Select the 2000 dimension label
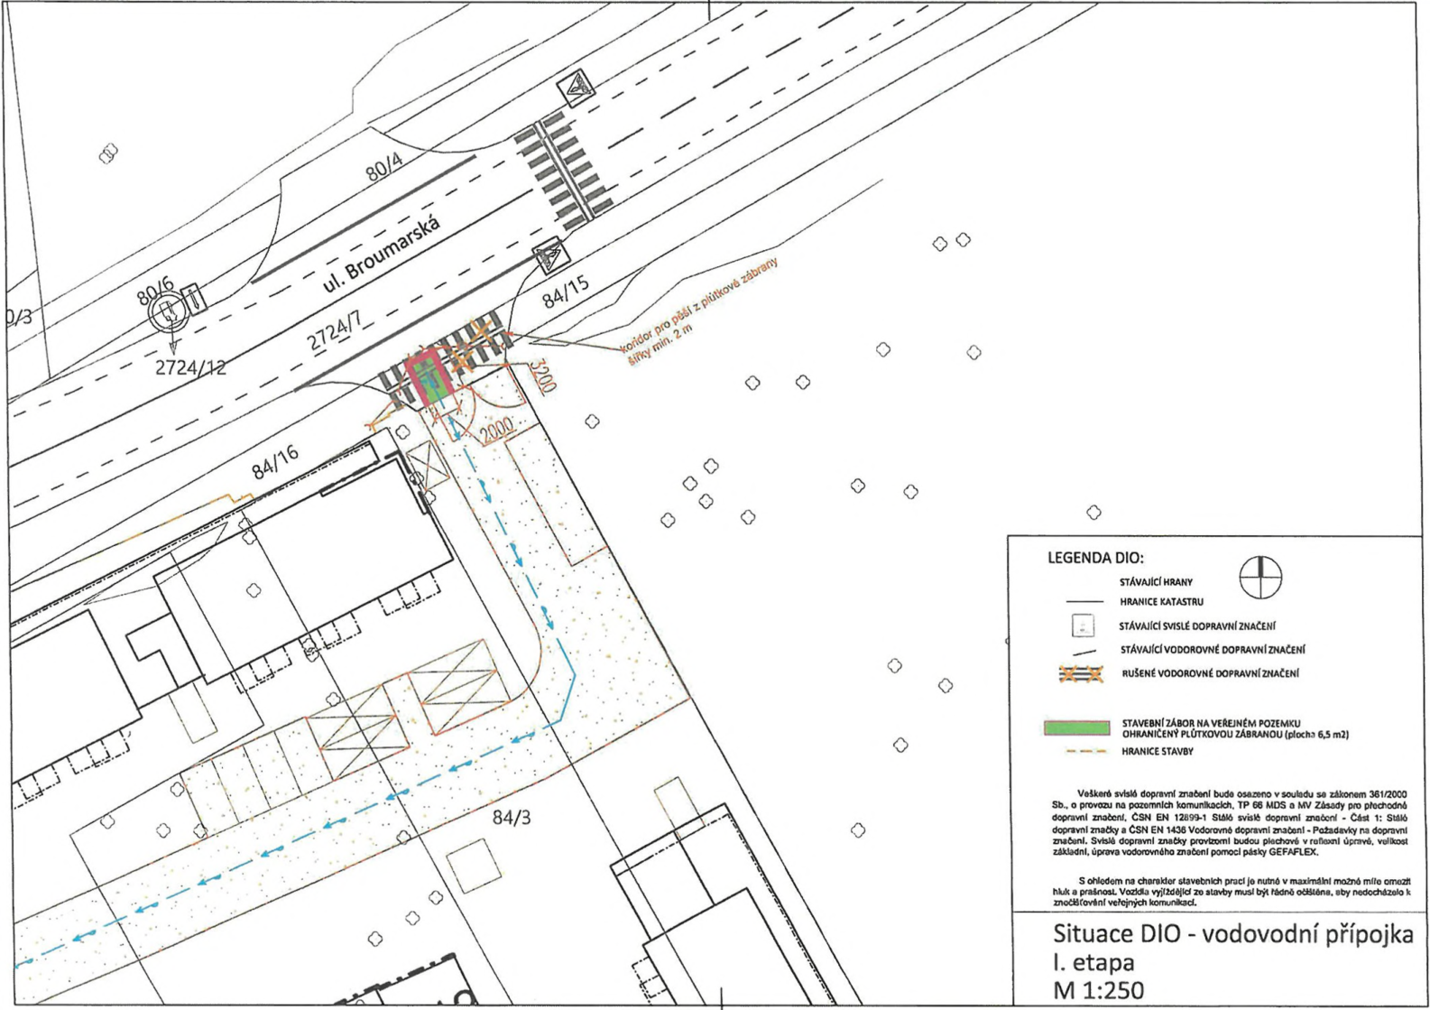The width and height of the screenshot is (1430, 1010). [x=494, y=427]
